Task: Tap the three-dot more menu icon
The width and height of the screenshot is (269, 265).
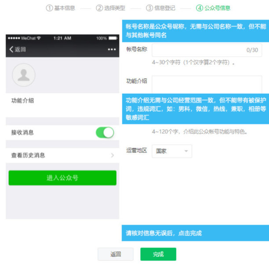Action: tap(112, 49)
